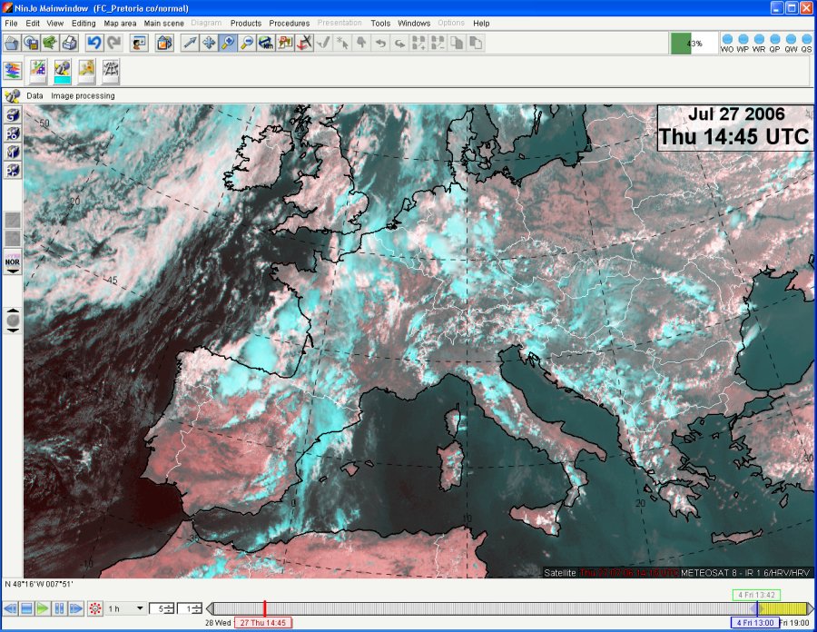This screenshot has height=632, width=817.
Task: Click the timeline left-end arrow
Action: pyautogui.click(x=210, y=608)
